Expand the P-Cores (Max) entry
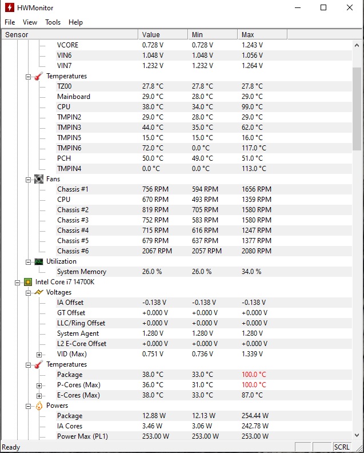Viewport: 364px width, 453px height. [x=39, y=386]
